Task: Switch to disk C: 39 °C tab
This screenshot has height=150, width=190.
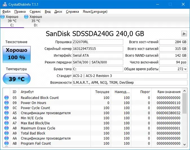Action: (x=12, y=21)
